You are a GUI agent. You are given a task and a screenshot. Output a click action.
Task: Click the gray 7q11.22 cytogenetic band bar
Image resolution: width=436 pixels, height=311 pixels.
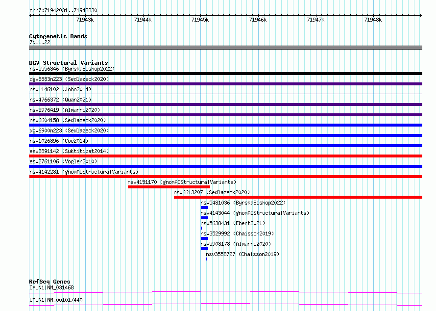coord(225,48)
